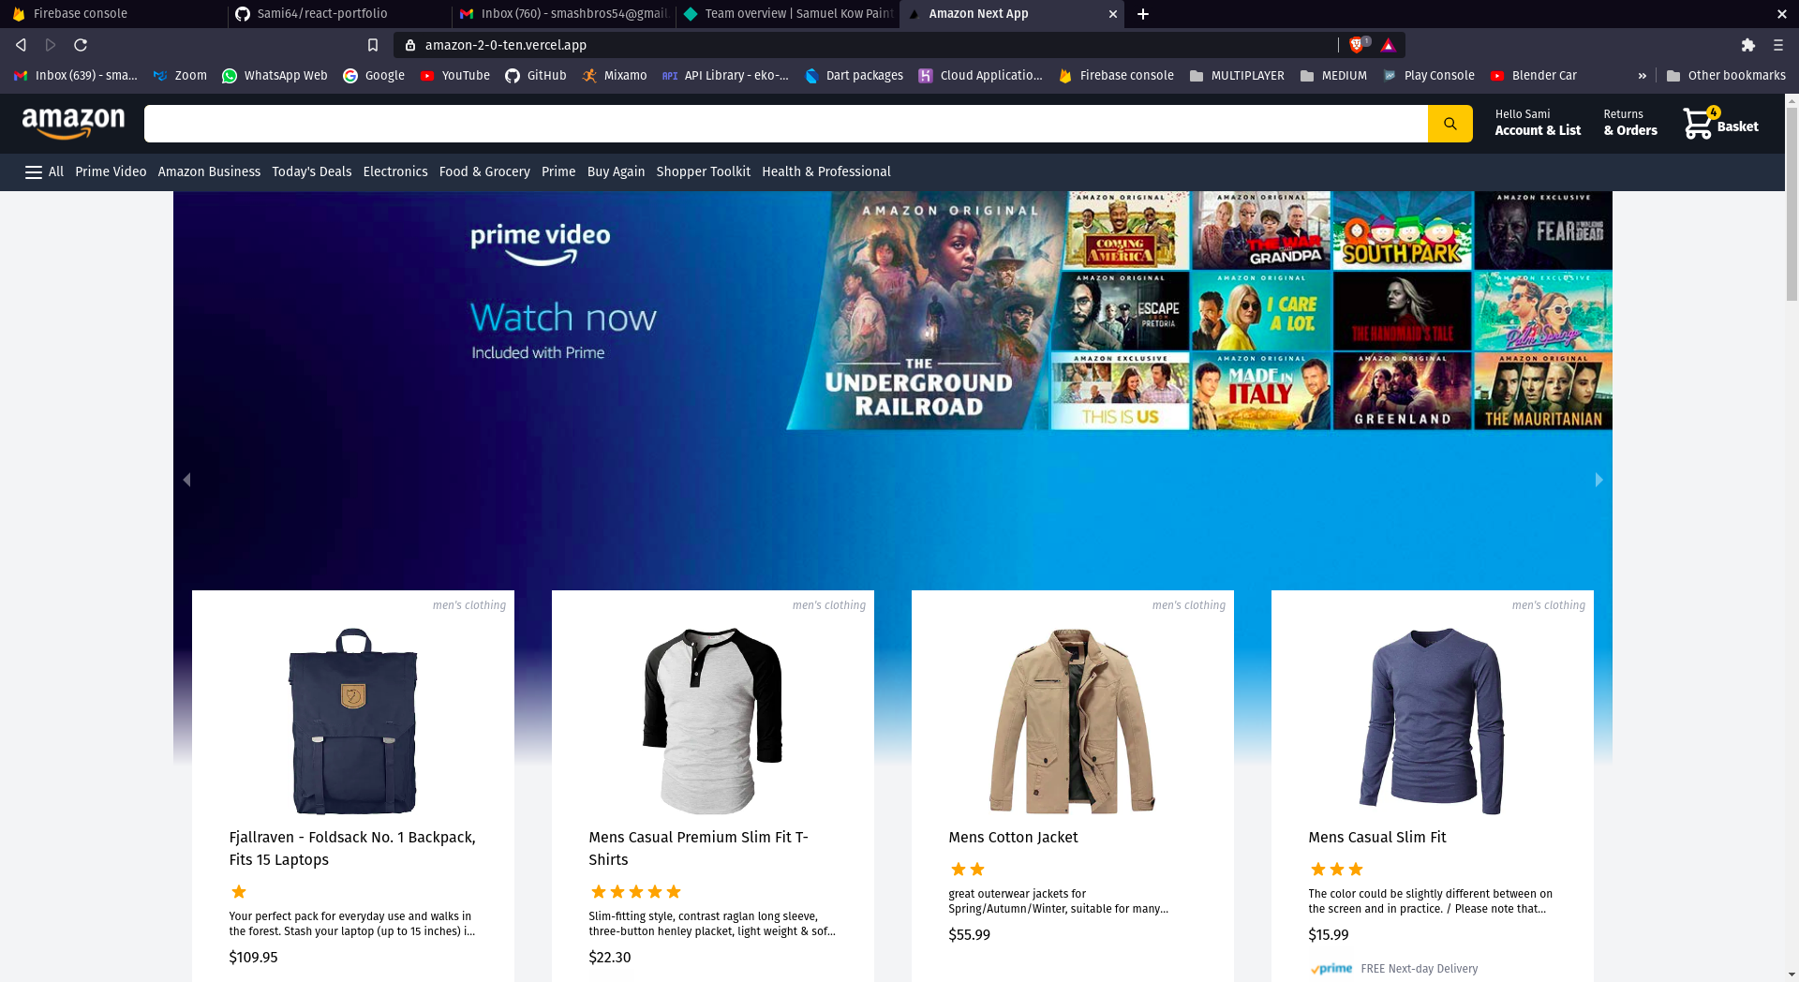
Task: Click the address bar URL
Action: [x=506, y=45]
